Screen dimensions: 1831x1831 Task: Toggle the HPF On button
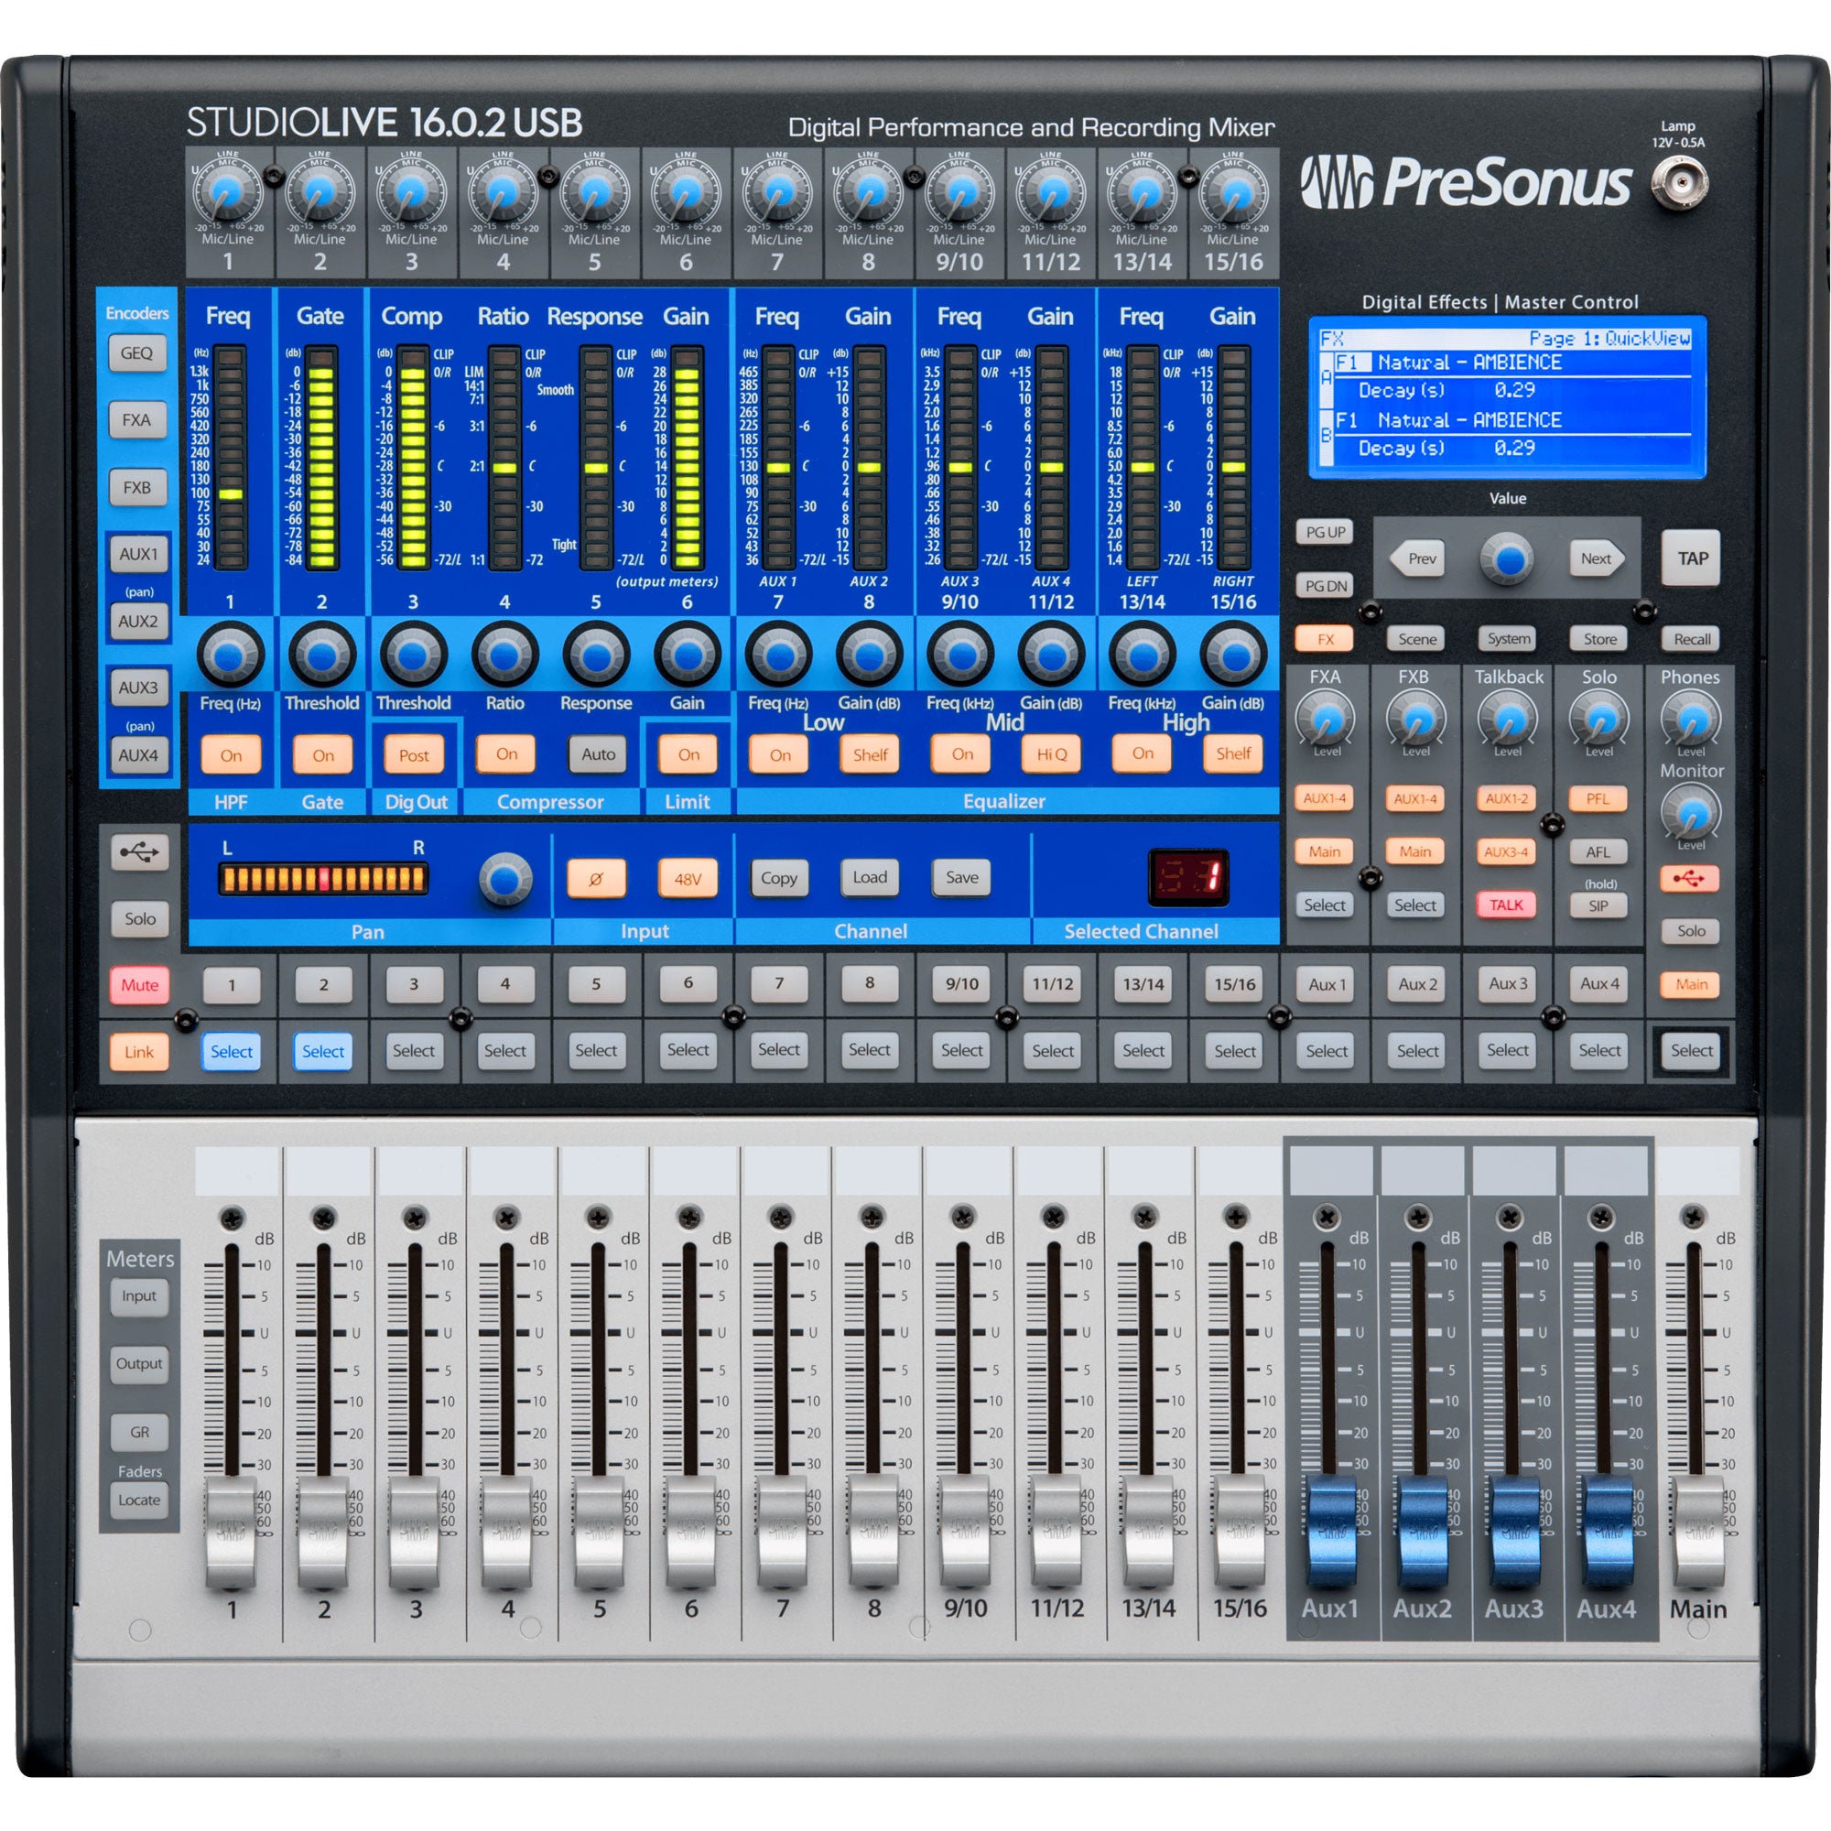tap(231, 753)
